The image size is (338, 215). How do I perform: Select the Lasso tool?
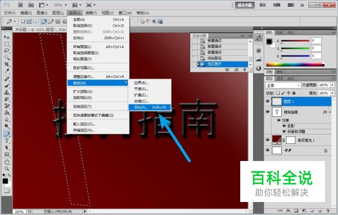(7, 51)
